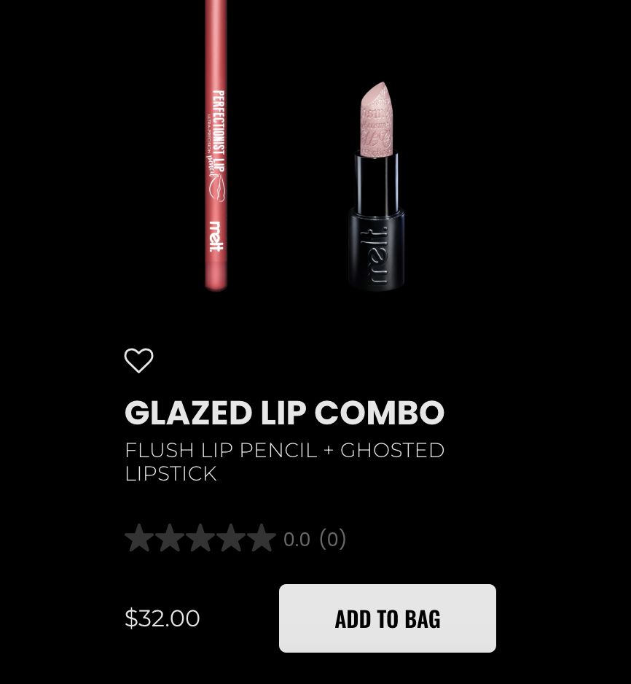Click the 0.0 average rating value

click(297, 540)
